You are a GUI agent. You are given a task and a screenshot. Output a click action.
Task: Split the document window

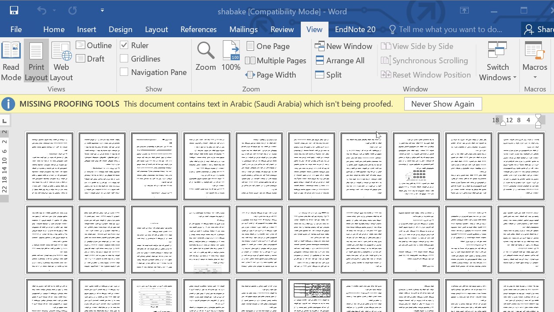329,75
